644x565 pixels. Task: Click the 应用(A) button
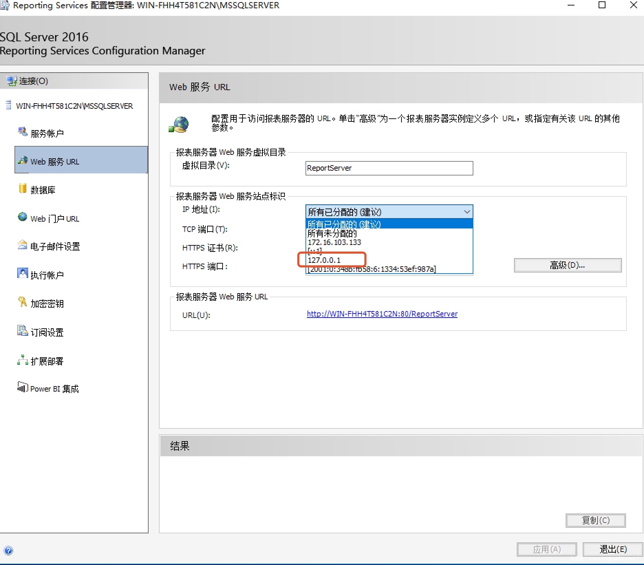pos(547,550)
